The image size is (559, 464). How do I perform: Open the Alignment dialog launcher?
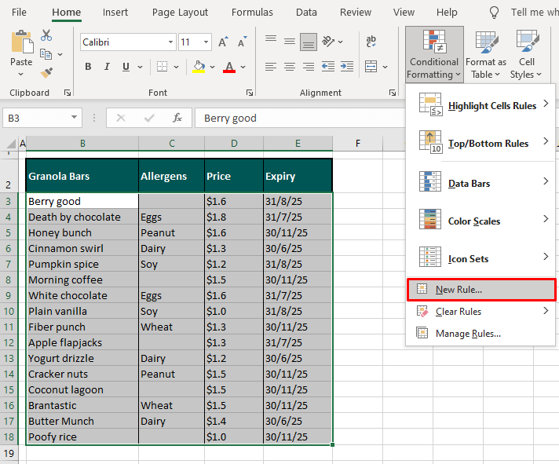[393, 93]
